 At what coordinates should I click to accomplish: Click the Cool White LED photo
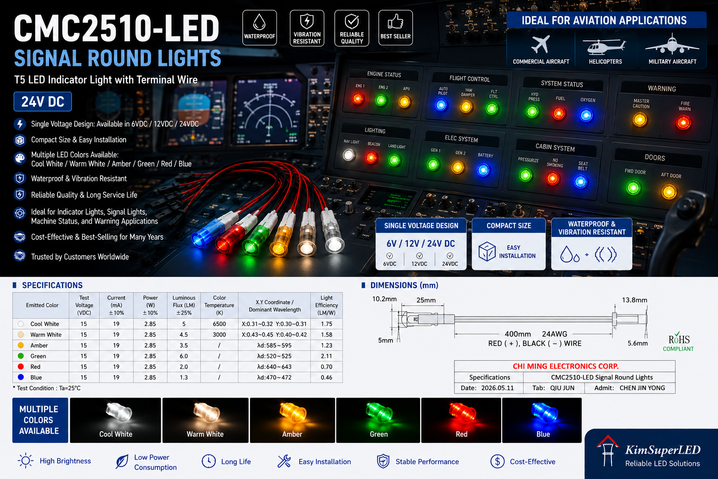tap(115, 420)
